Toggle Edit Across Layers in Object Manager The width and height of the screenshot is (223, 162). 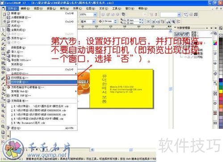(182, 34)
